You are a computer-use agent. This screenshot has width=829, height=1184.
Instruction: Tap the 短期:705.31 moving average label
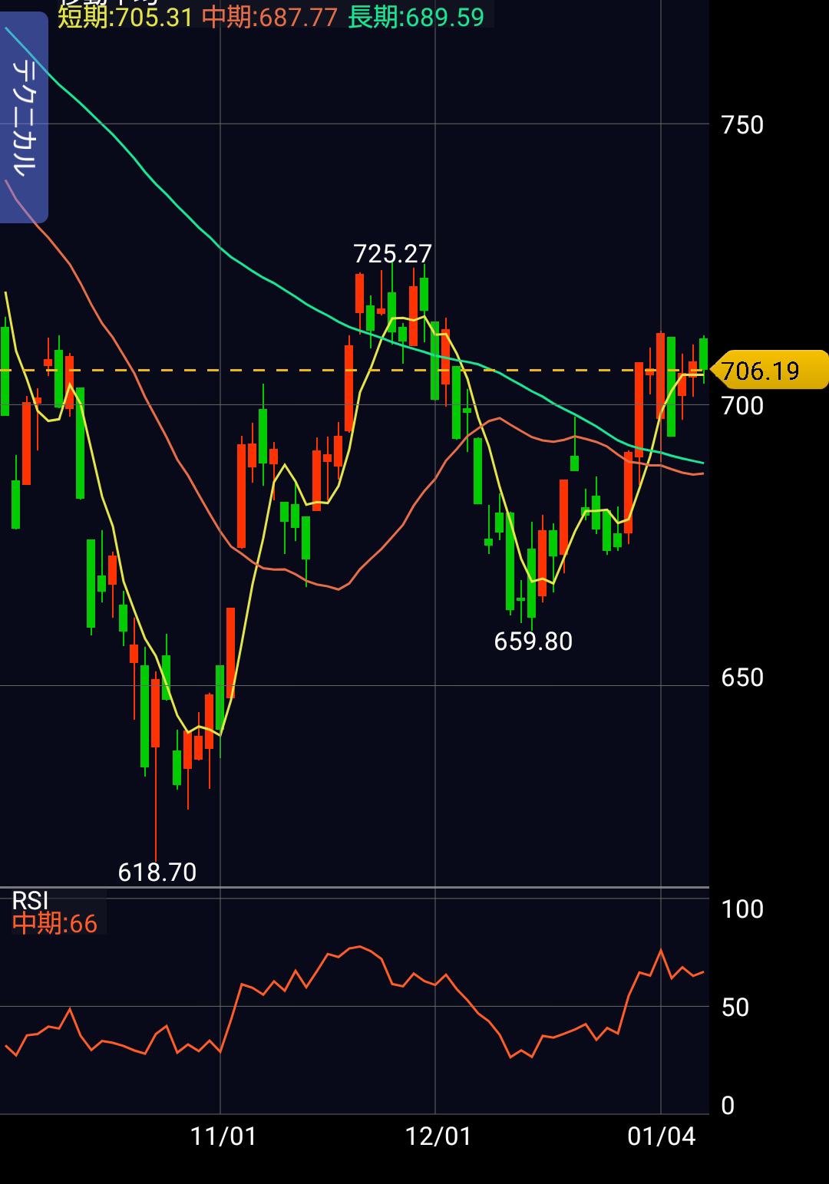point(125,17)
